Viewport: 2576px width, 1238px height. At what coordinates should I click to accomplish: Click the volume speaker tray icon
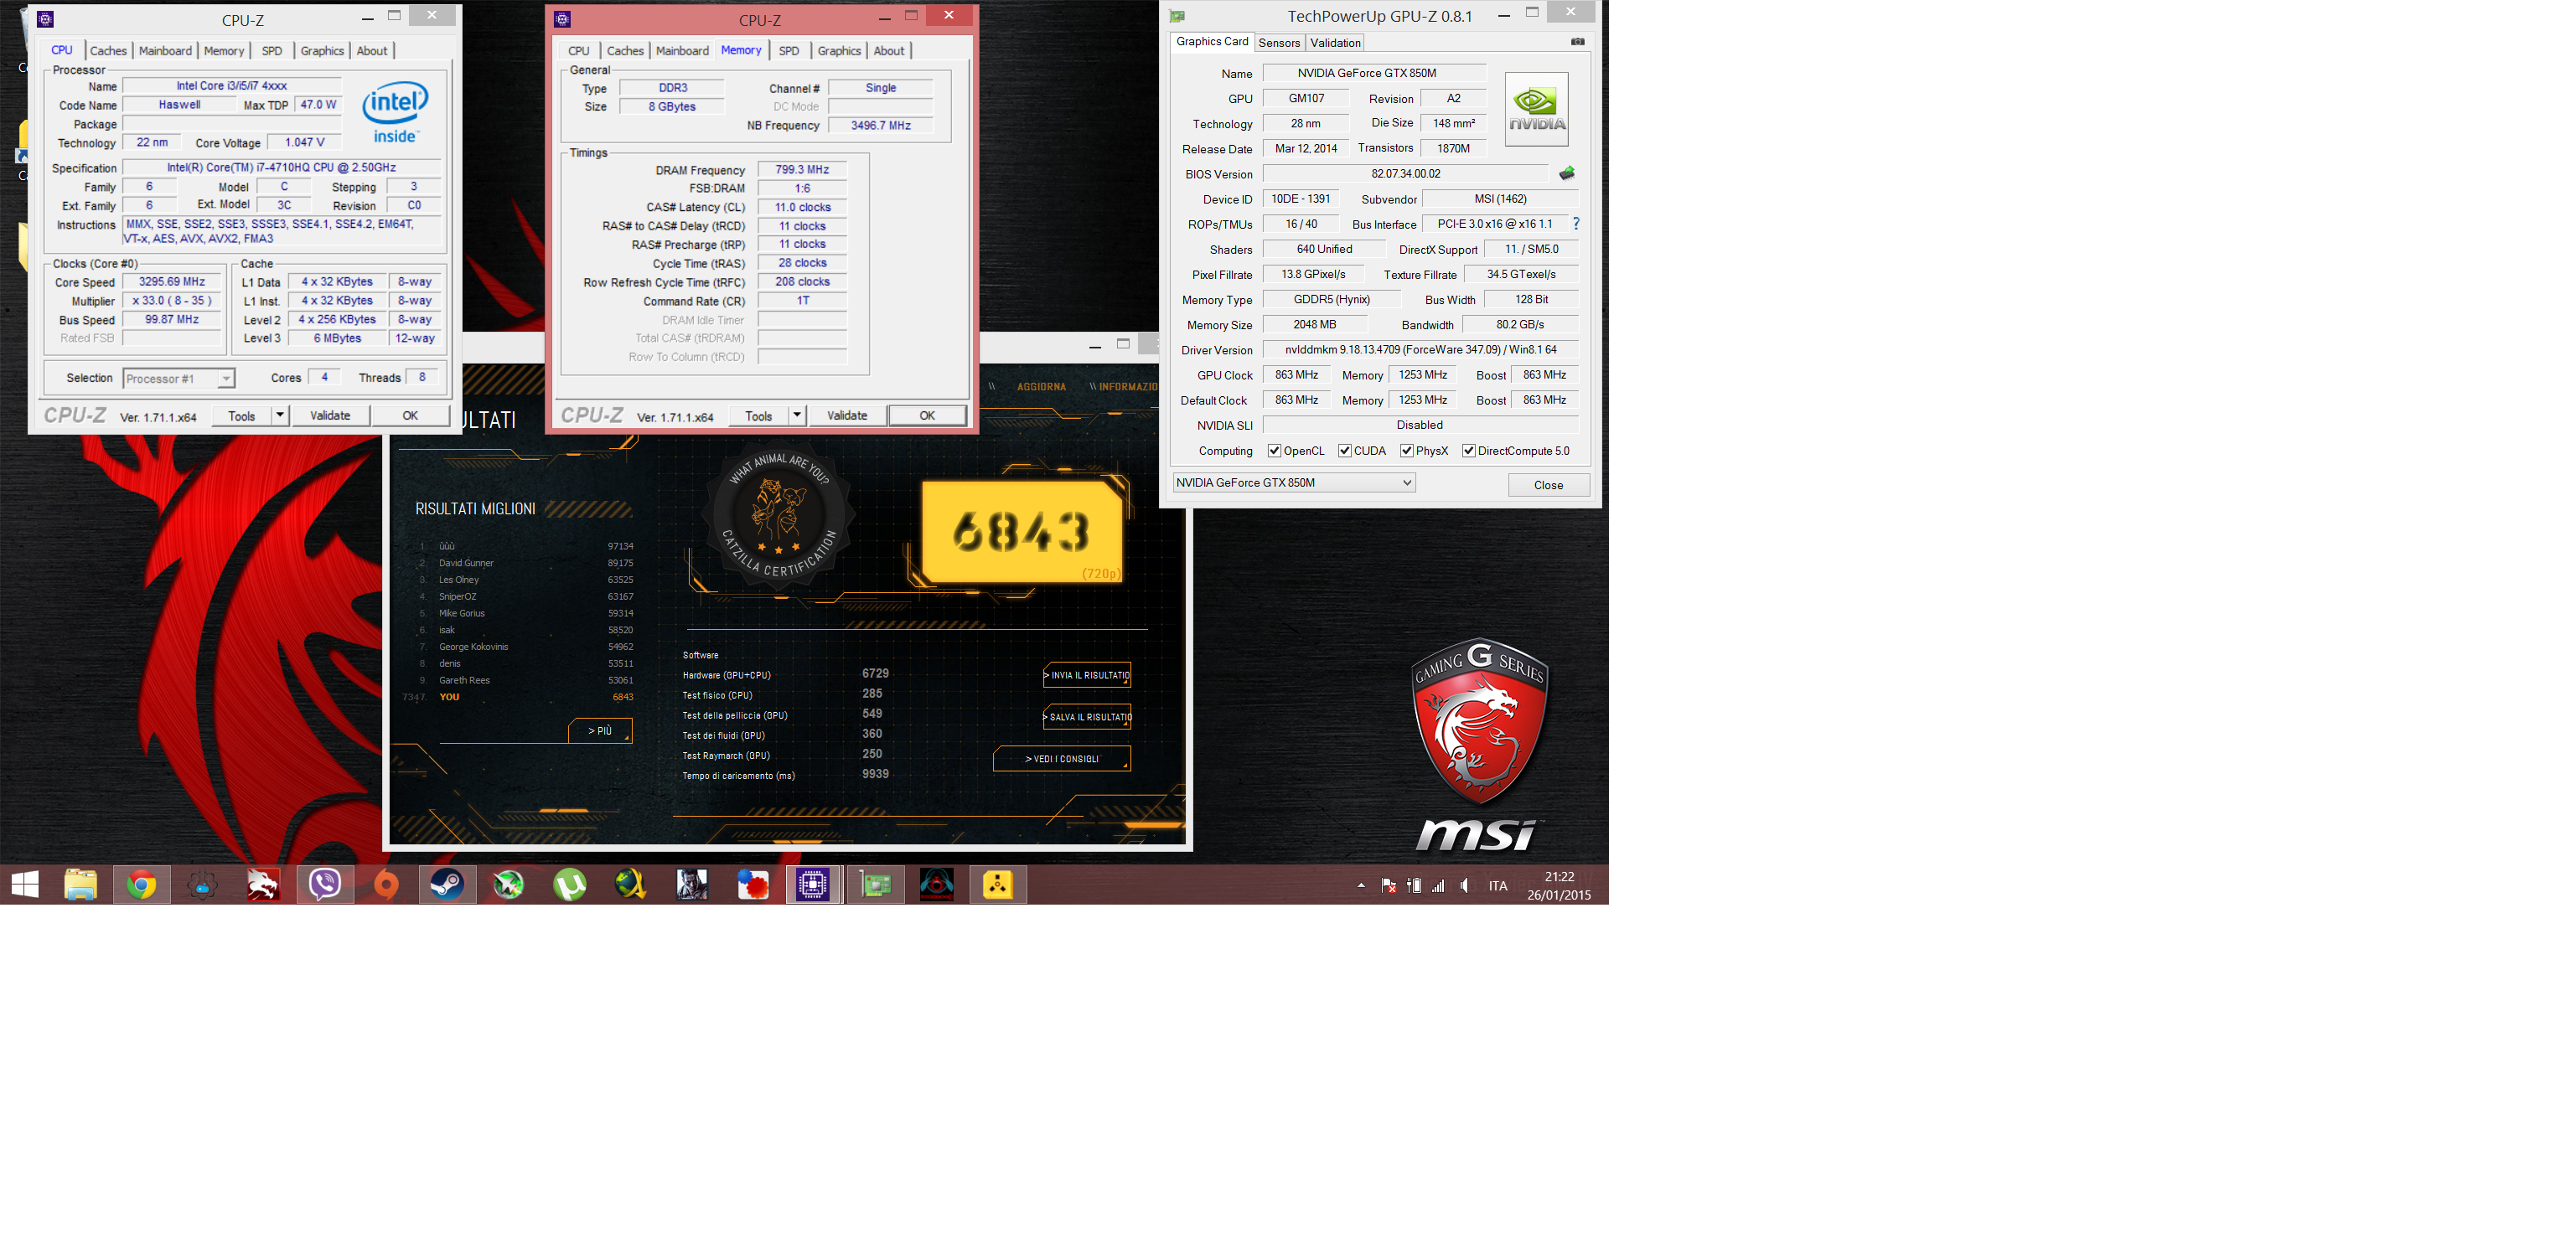(x=1464, y=885)
